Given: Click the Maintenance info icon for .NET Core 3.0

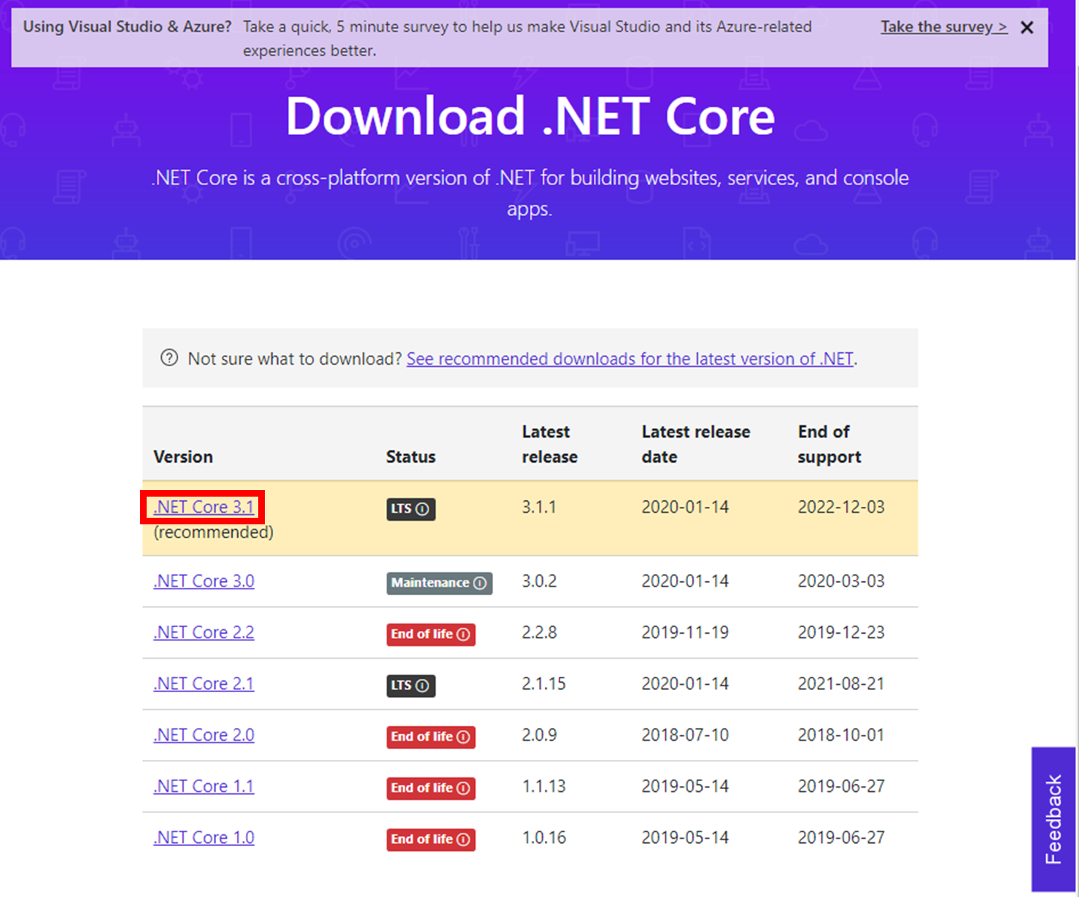Looking at the screenshot, I should tap(479, 583).
